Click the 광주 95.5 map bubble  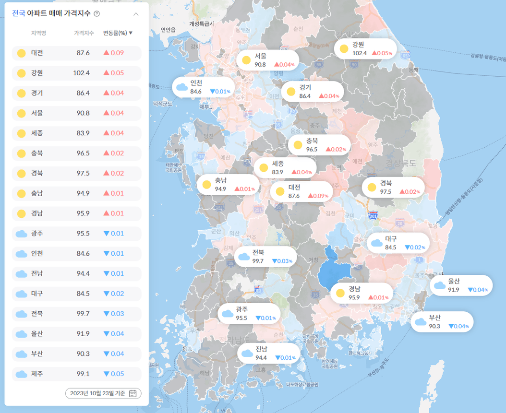click(x=249, y=314)
